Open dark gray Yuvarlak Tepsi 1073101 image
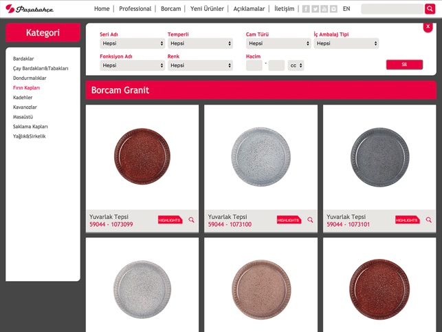 (x=379, y=157)
